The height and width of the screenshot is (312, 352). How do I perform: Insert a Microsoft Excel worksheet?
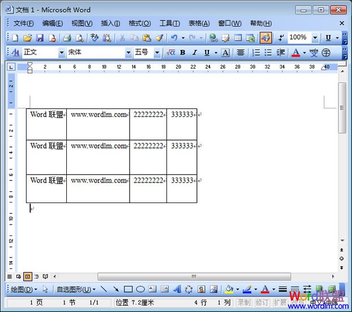(x=250, y=38)
